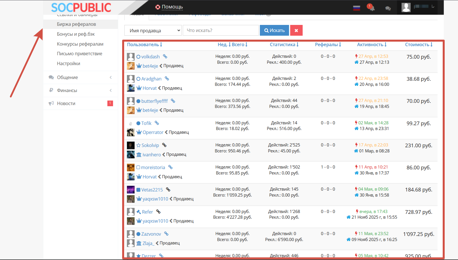This screenshot has width=458, height=260.
Task: Click the 1'097.25 руб. price for Zazvonov
Action: 419,234
